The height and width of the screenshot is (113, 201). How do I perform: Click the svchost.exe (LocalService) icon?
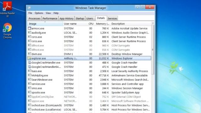click(x=30, y=109)
